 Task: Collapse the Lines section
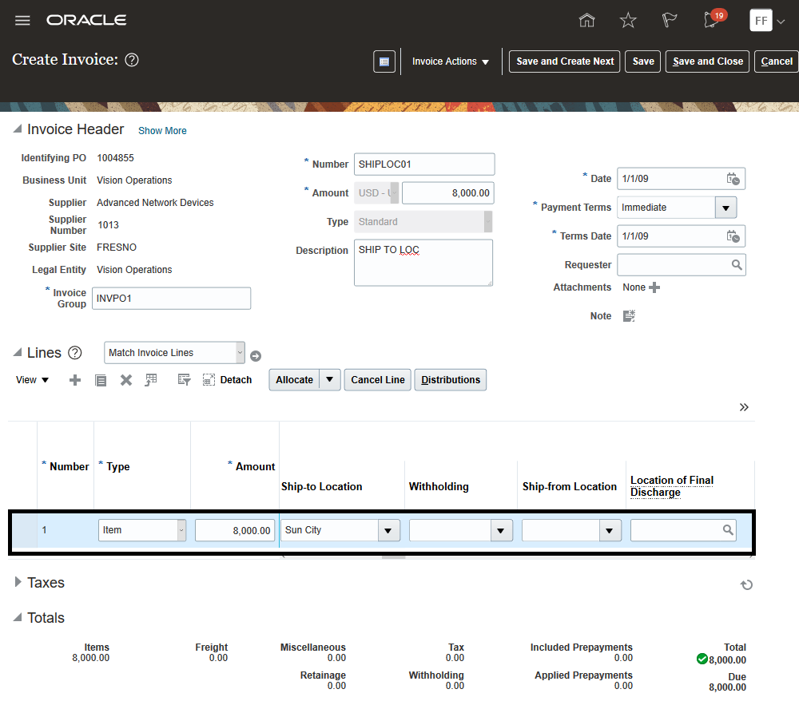click(18, 352)
